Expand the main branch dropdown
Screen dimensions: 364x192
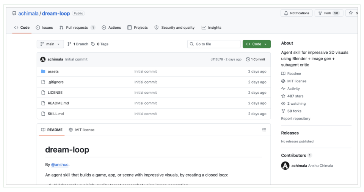click(50, 44)
